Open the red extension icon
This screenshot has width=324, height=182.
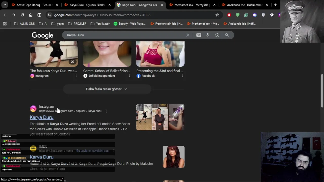229,15
